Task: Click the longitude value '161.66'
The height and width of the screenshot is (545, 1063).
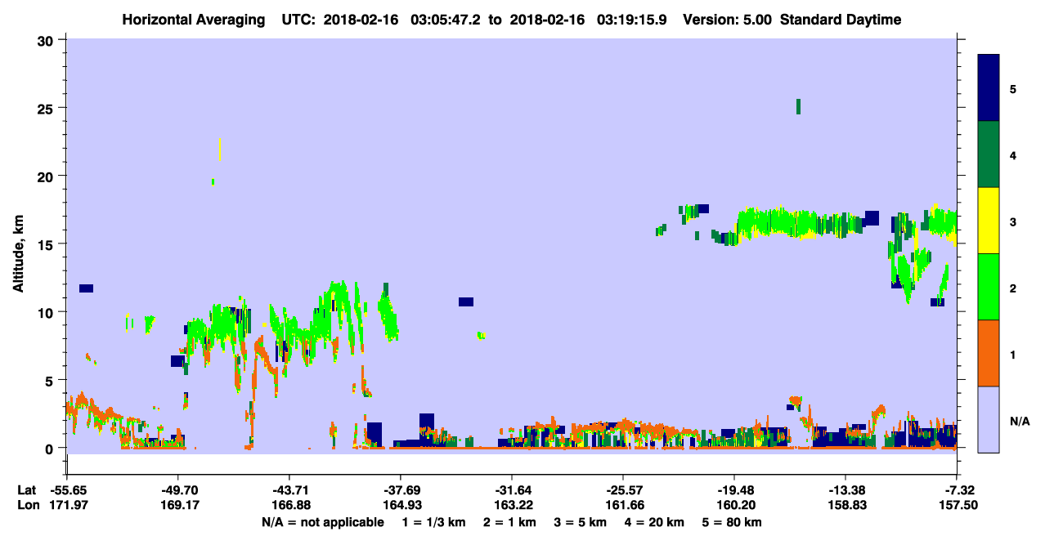Action: pyautogui.click(x=623, y=505)
